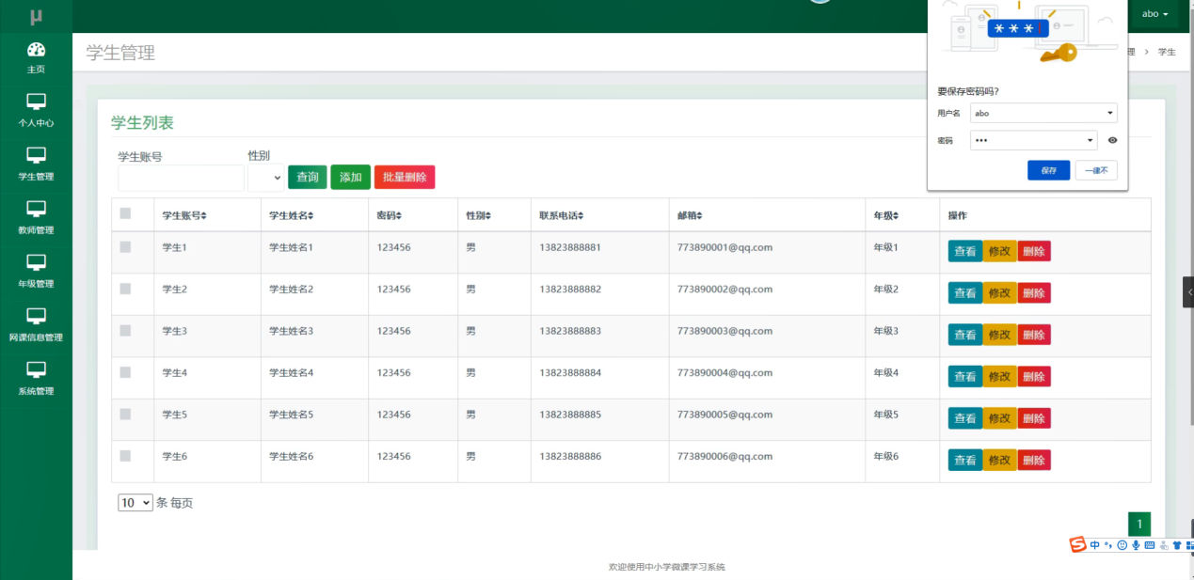Click the 学生 breadcrumb link
Screen dimensions: 1194x580
[x=1167, y=52]
